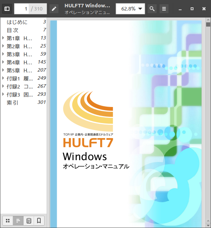This screenshot has width=211, height=228.
Task: Expand the 付録3 outline triangle
Action: [x=3, y=94]
